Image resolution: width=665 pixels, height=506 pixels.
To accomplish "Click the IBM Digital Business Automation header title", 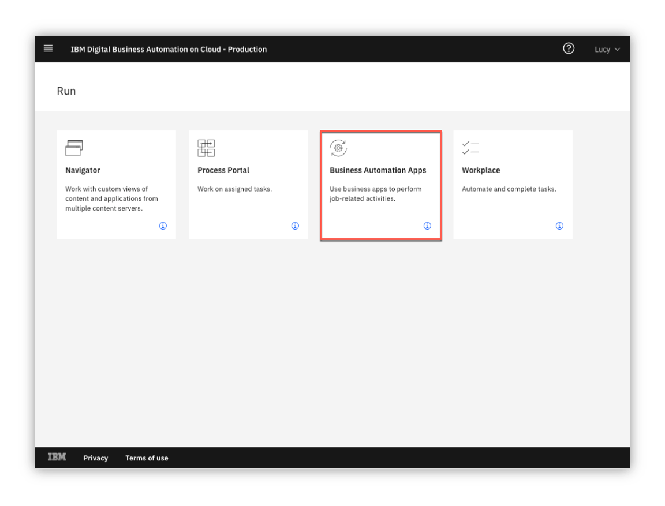I will [169, 50].
